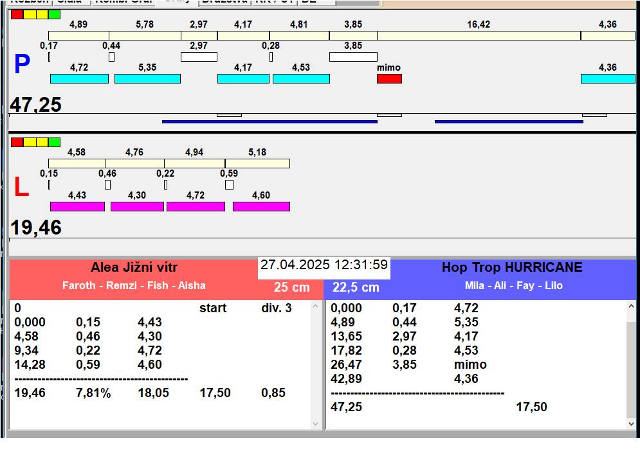640x460 pixels.
Task: Click the Alea Jižní vítr team header
Action: coord(134,268)
